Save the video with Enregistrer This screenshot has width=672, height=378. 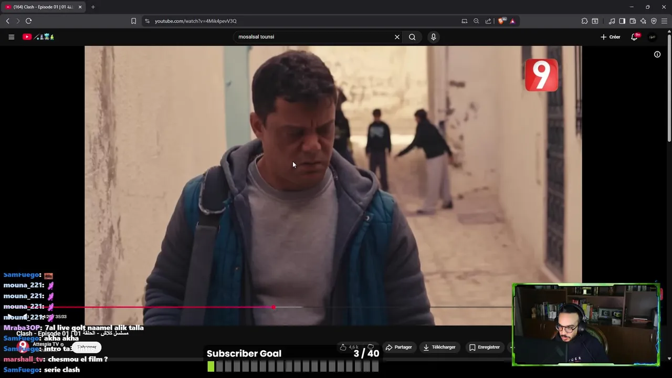(x=485, y=347)
